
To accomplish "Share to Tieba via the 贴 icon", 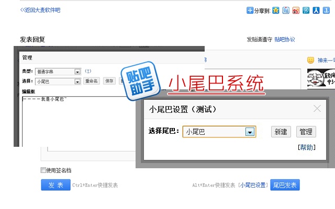I will click(286, 10).
